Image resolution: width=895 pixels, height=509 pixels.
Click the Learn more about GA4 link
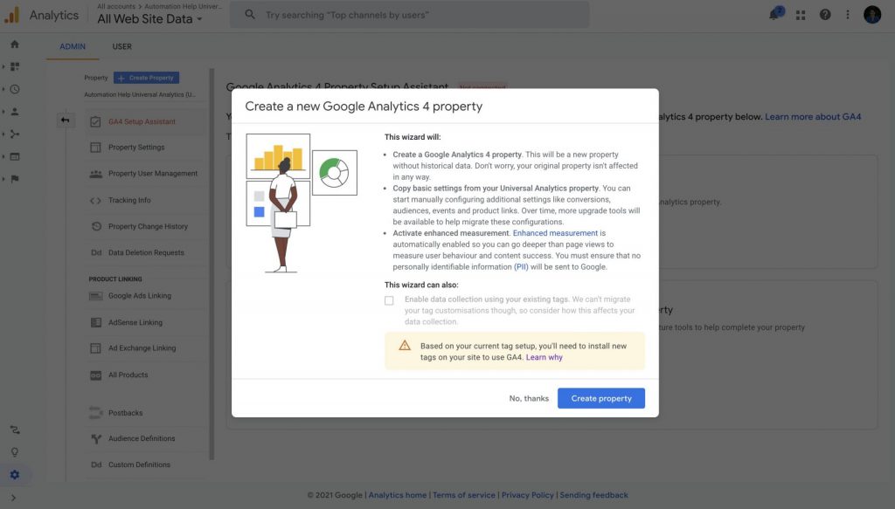pos(813,117)
